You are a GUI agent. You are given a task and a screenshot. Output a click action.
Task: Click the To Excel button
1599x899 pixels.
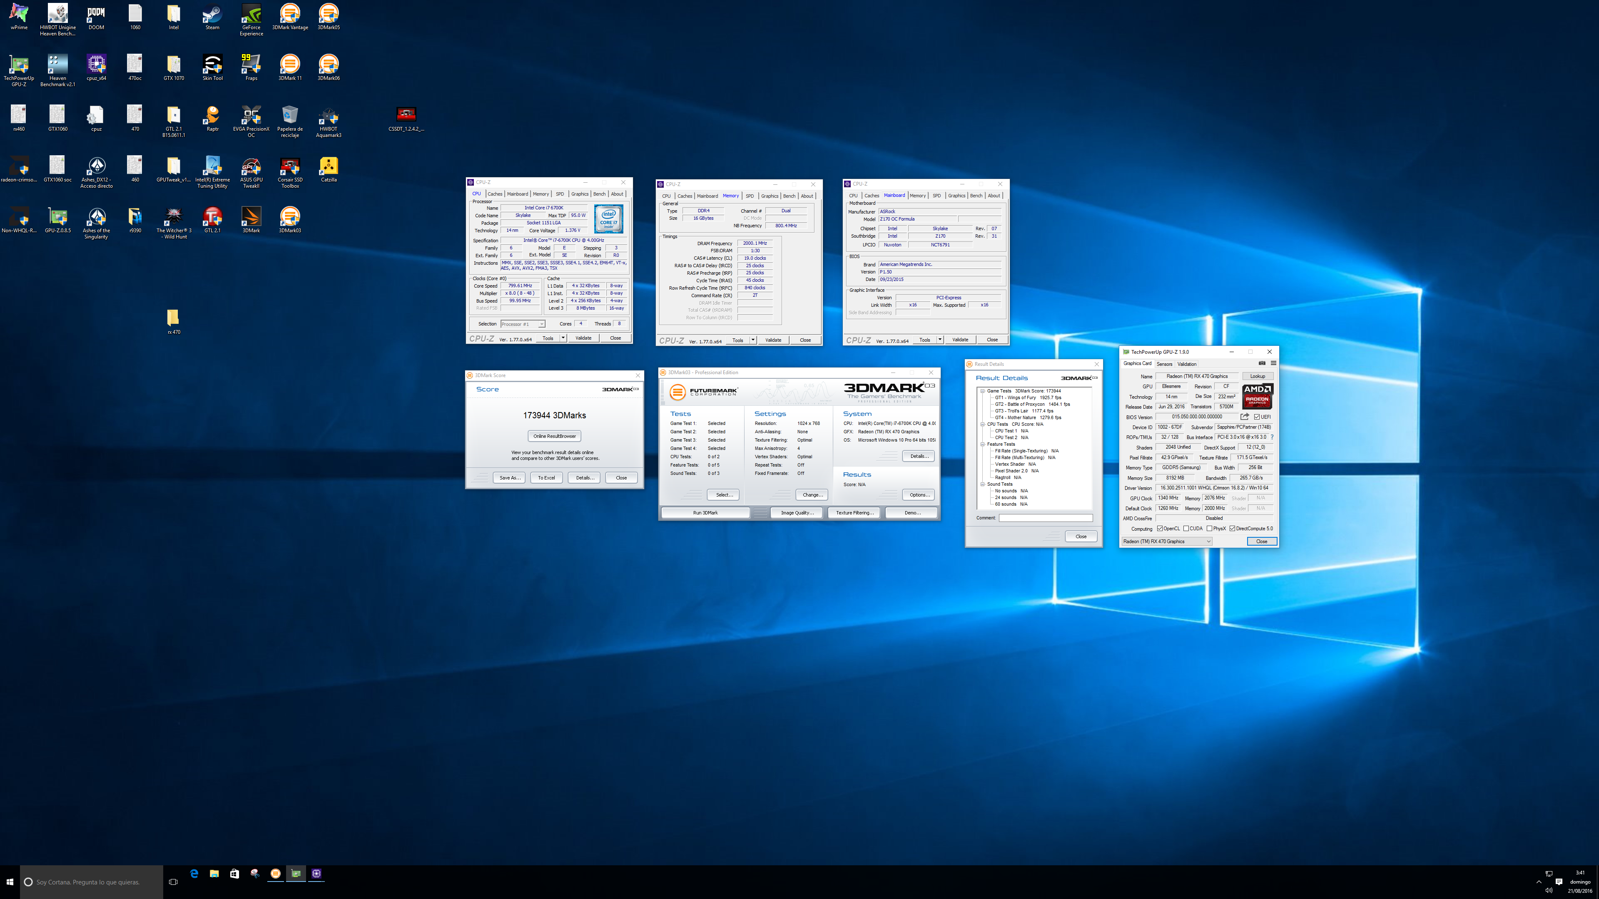tap(546, 478)
